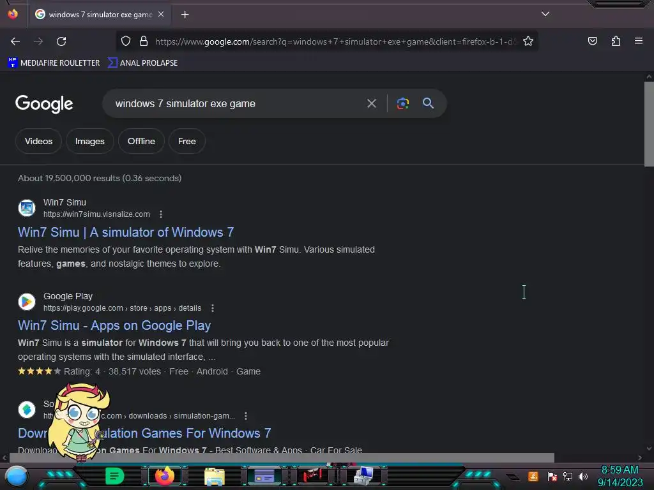Screen dimensions: 654x490
Task: Open 'Win7 Simu | A simulator of Windows 7'
Action: click(x=126, y=232)
